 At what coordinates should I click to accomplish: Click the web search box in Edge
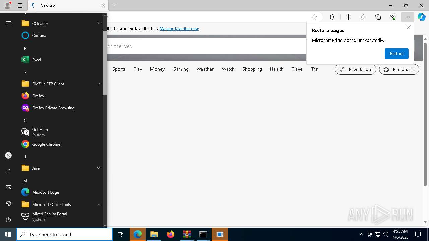pyautogui.click(x=206, y=46)
